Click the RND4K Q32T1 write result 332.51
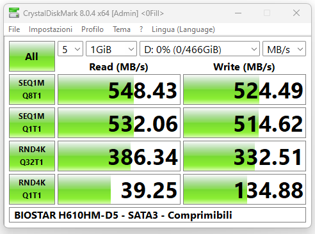Viewport: 315px width, 234px height. point(245,156)
